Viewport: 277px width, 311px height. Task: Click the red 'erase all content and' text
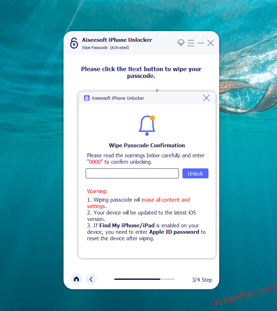tap(166, 200)
